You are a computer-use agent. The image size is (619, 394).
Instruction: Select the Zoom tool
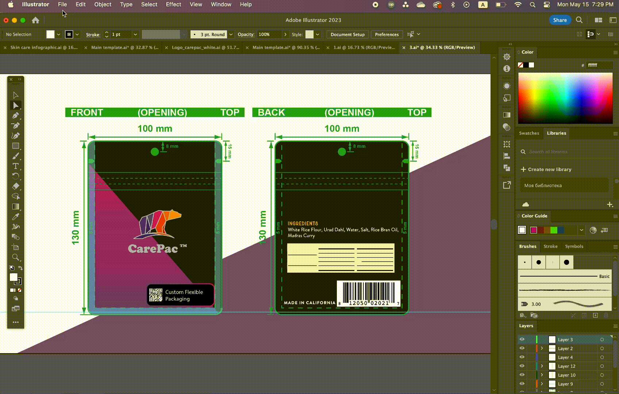pos(16,257)
